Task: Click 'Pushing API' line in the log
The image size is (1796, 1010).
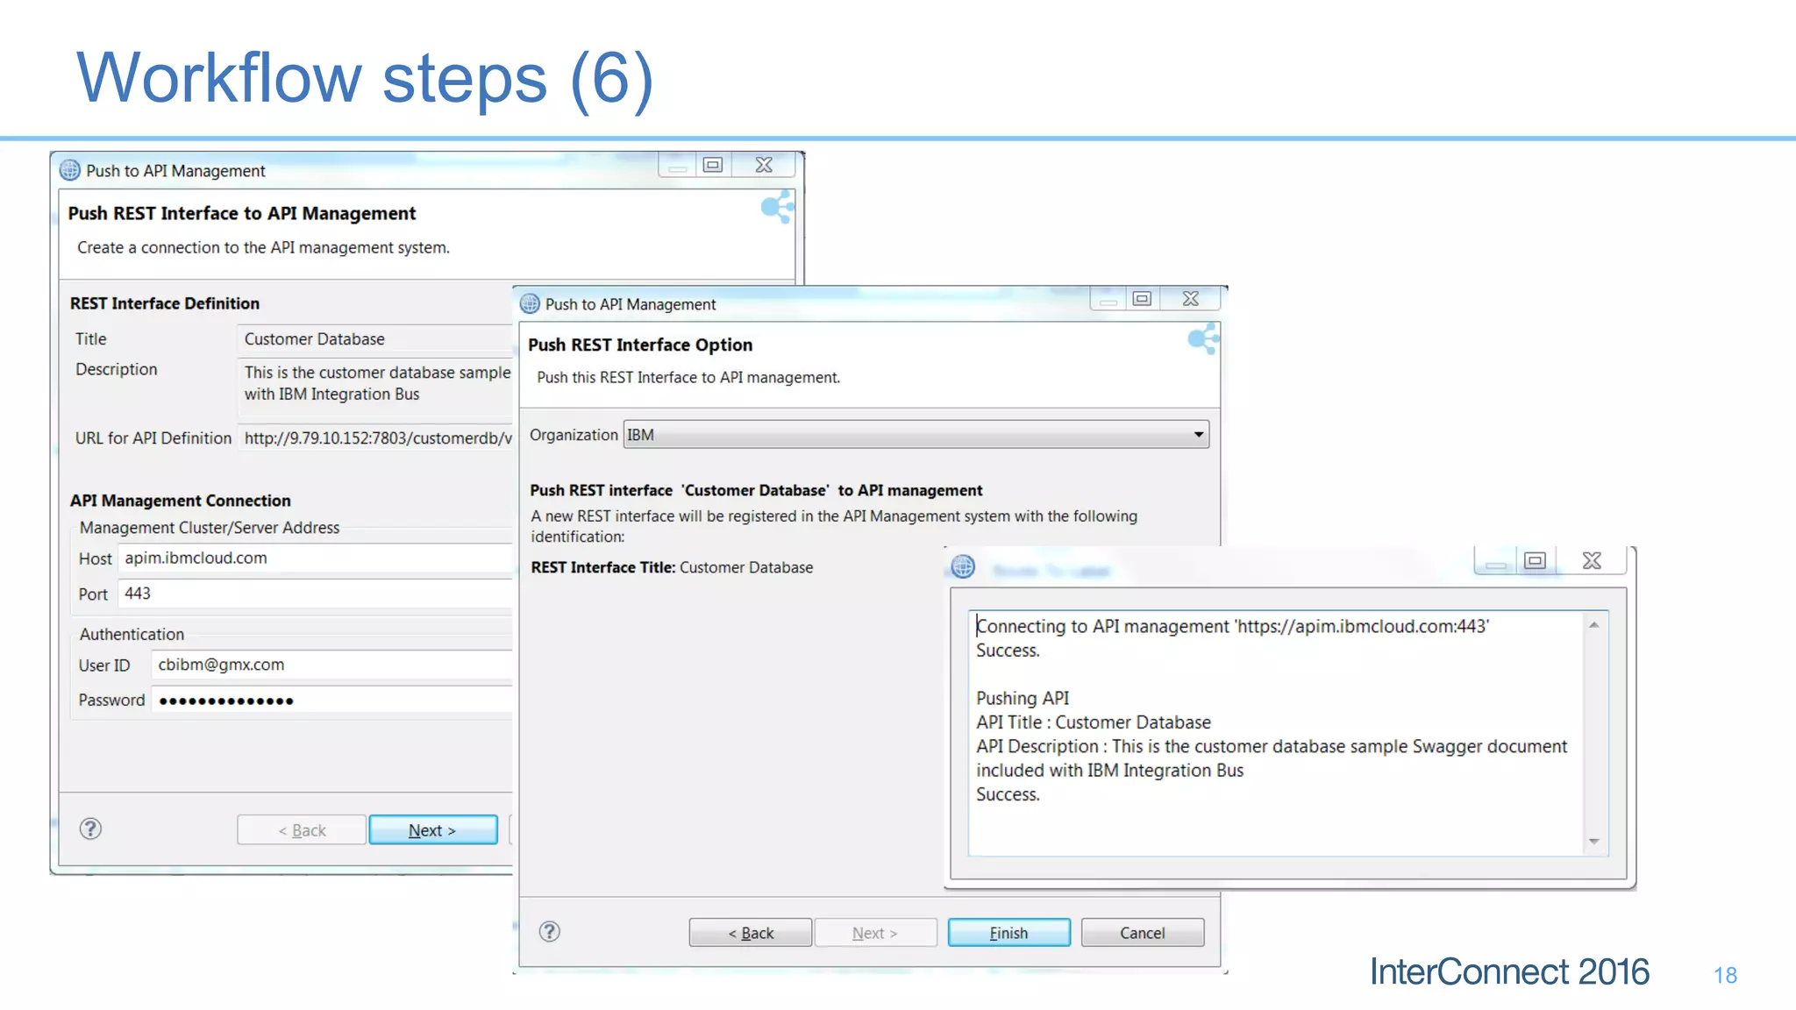Action: [x=1023, y=698]
